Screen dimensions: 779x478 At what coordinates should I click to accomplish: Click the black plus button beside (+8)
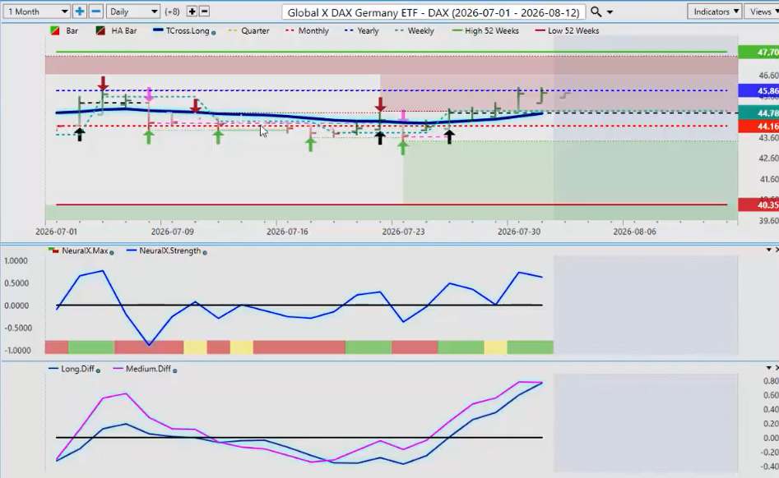pos(192,11)
